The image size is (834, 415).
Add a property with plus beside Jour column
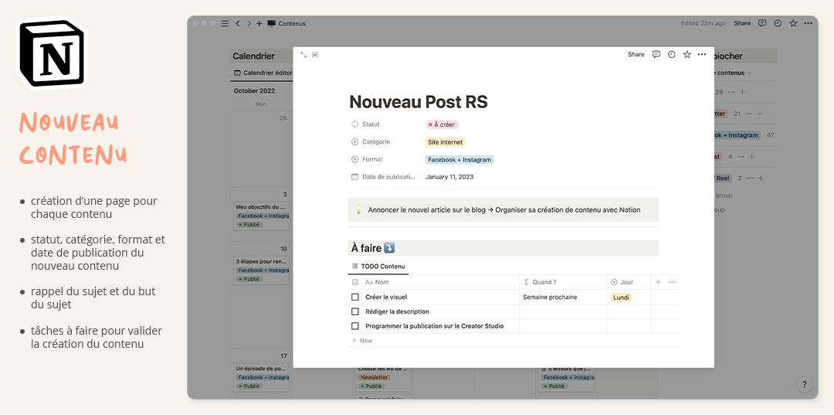[658, 282]
